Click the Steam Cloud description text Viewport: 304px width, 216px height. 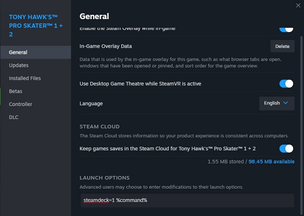click(184, 136)
